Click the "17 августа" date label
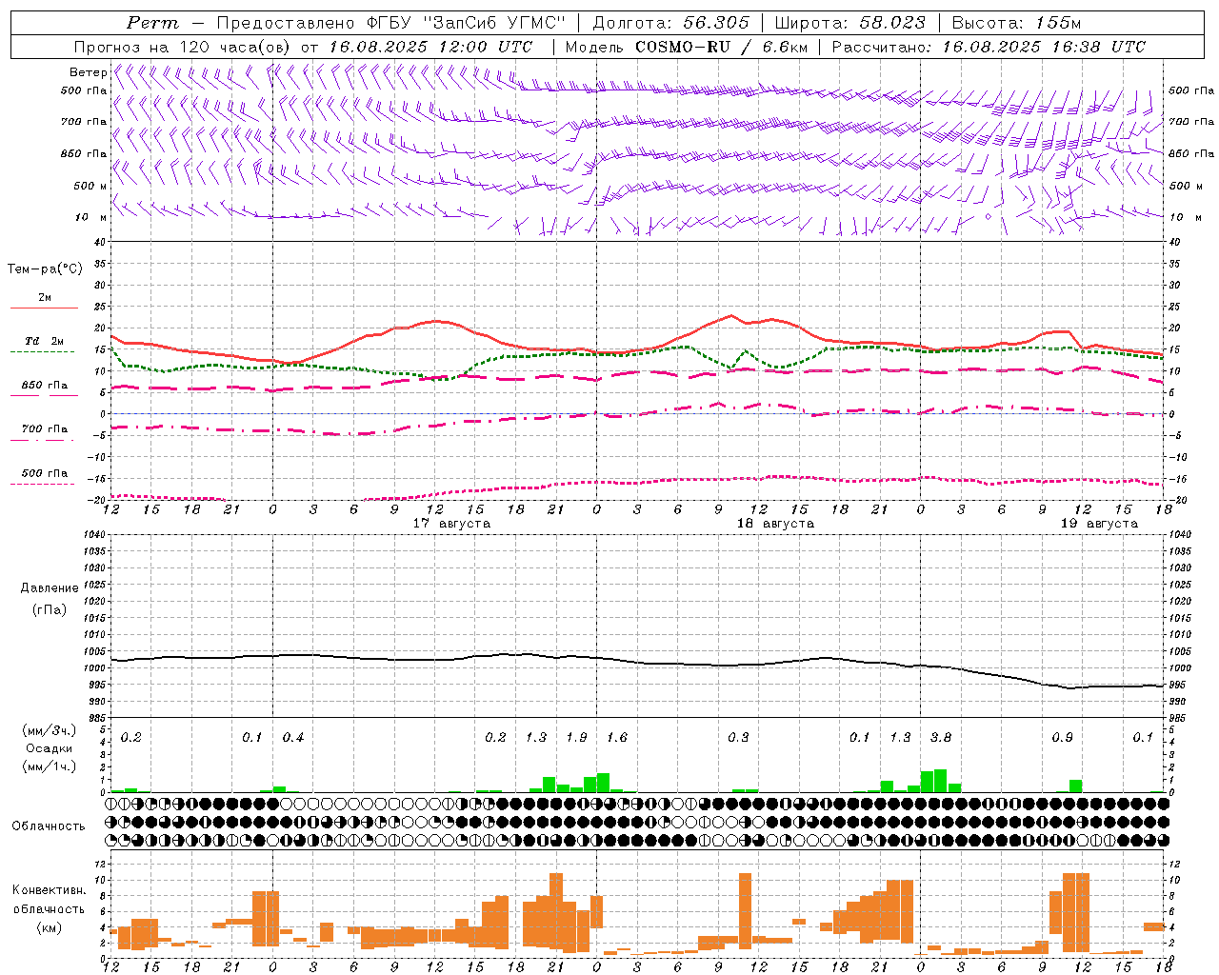Screen dimensions: 1219x975 451,524
